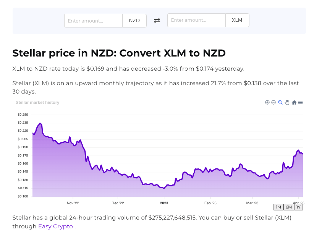Click the $0.250 y-axis label

coord(23,115)
